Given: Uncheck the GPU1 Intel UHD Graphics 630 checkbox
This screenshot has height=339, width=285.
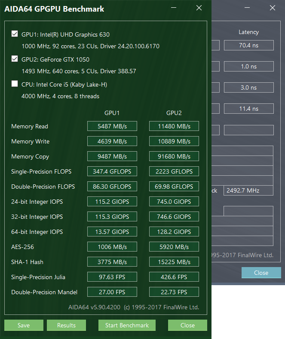Looking at the screenshot, I should click(x=15, y=34).
